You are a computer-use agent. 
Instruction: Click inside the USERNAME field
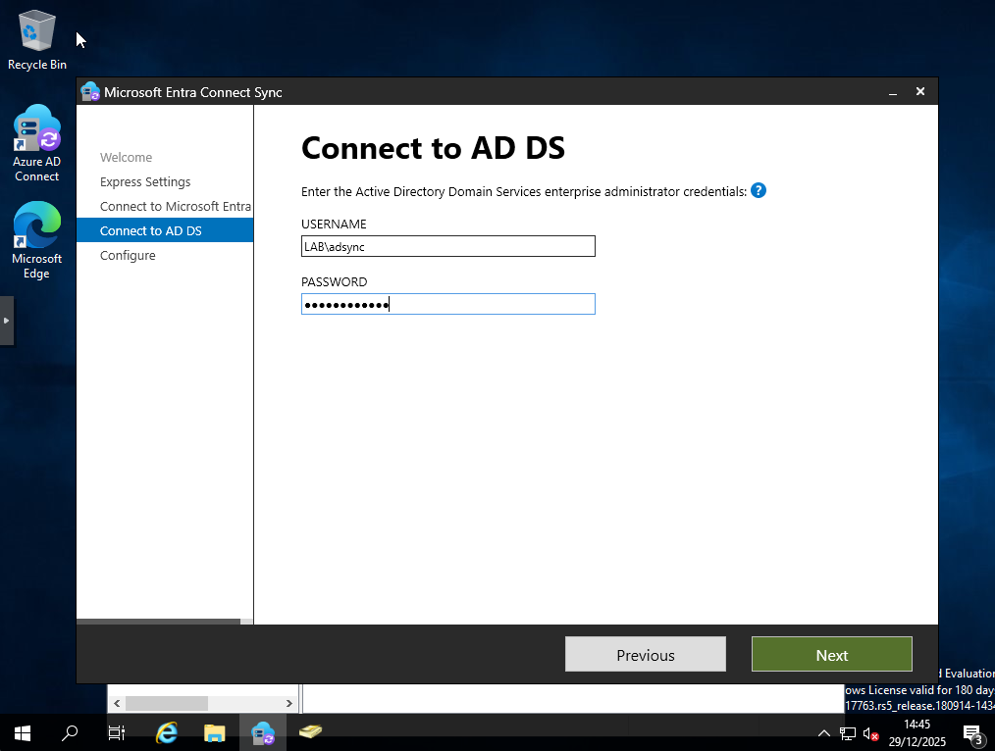coord(447,246)
